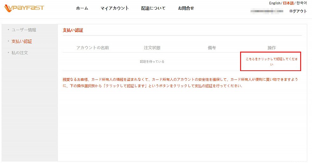Click the ログアウト link
Image resolution: width=312 pixels, height=164 pixels.
coord(298,11)
